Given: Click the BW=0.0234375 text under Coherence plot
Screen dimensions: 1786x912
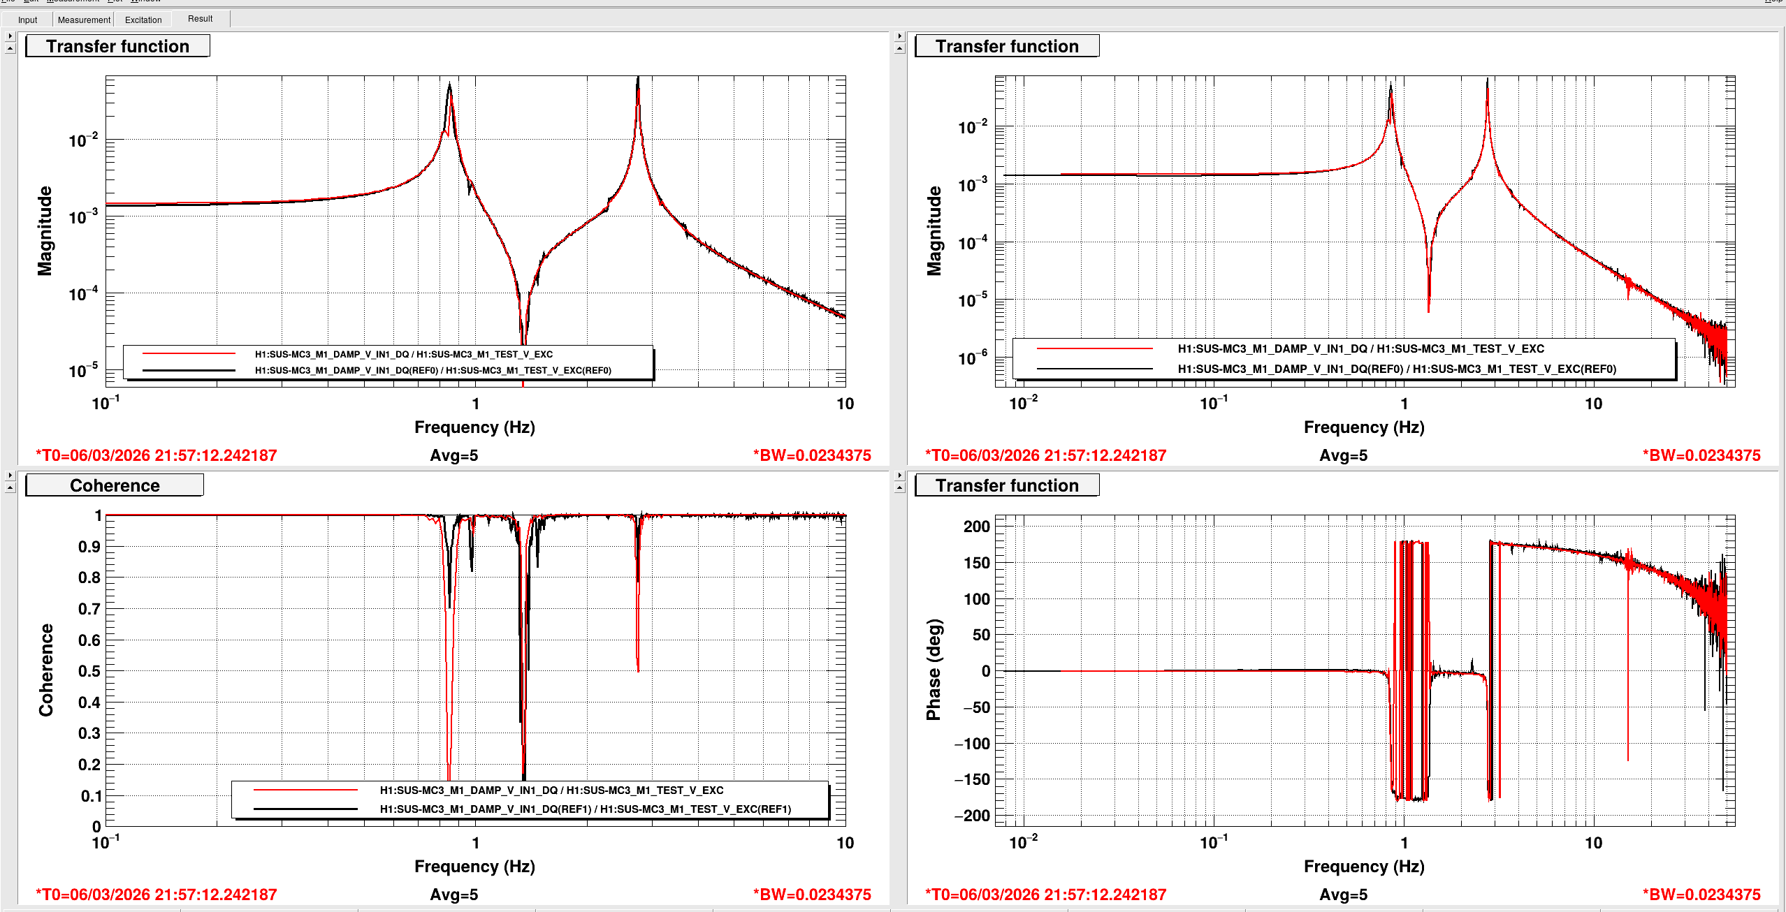Looking at the screenshot, I should [x=811, y=895].
